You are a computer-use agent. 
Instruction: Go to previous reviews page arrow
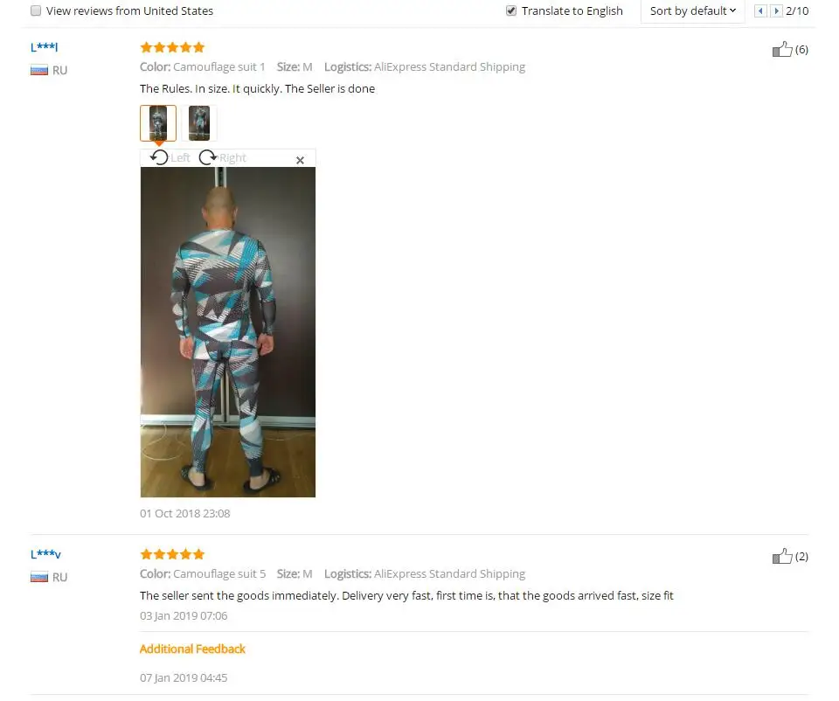click(x=760, y=10)
